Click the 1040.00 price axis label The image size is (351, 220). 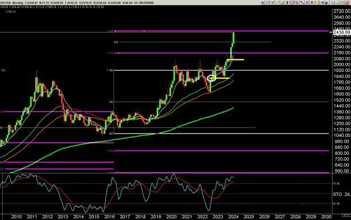[342, 135]
